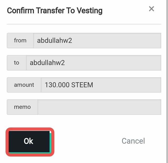The width and height of the screenshot is (168, 163).
Task: Click abdullahw2 text in the from row
Action: coord(55,41)
